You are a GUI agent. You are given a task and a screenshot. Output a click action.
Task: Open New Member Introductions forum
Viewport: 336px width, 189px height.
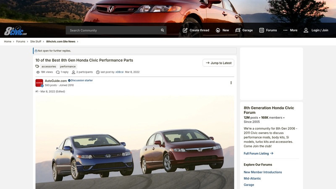pyautogui.click(x=262, y=172)
